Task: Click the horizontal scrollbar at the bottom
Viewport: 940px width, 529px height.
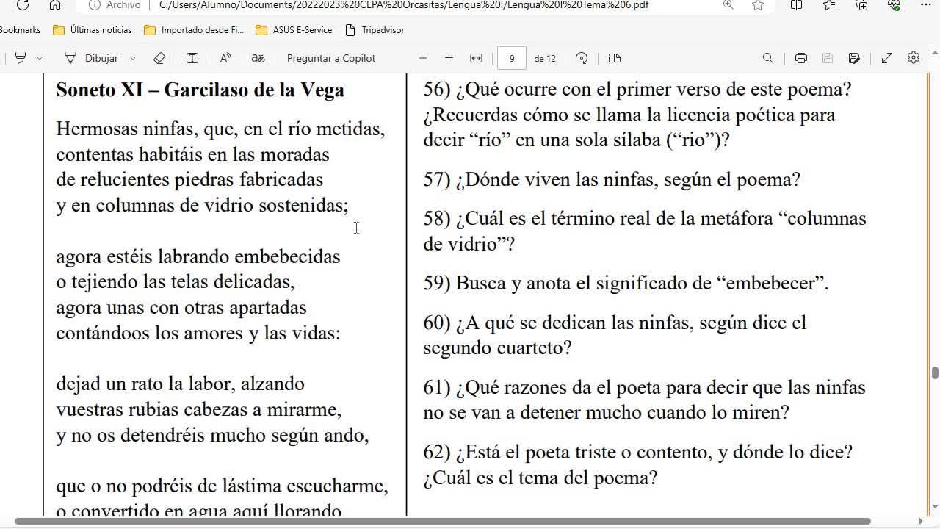Action: click(x=442, y=522)
